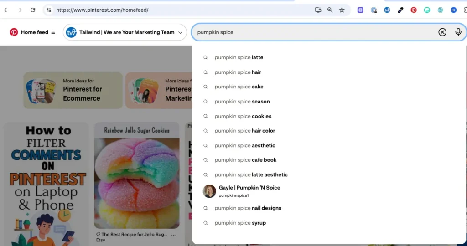This screenshot has width=467, height=246.
Task: Open the Home feed hamburger menu
Action: (53, 32)
